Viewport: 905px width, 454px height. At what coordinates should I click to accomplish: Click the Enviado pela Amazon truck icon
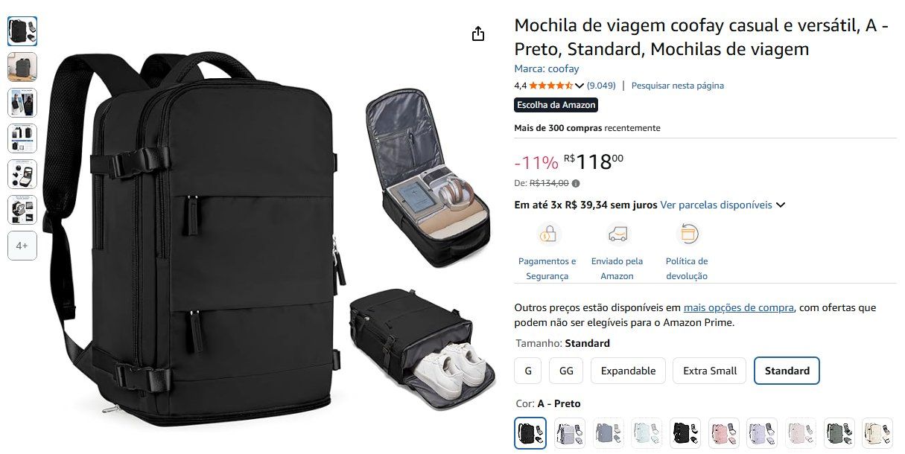click(617, 235)
